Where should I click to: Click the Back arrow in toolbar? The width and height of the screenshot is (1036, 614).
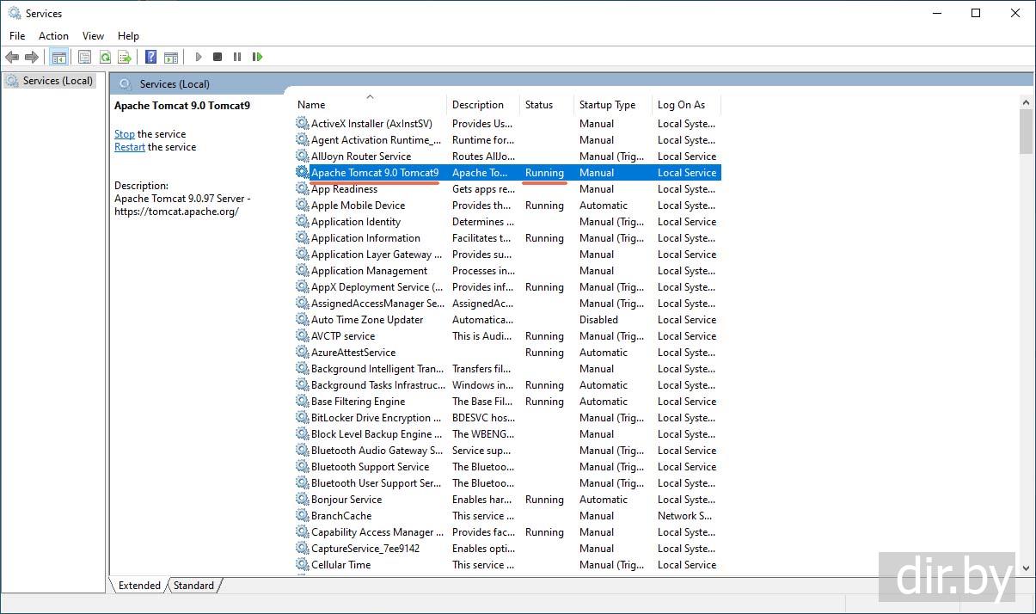pos(12,57)
